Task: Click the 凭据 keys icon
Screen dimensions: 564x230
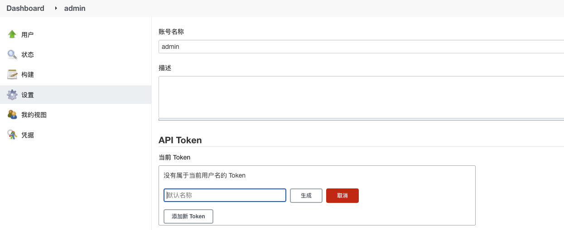Action: [x=12, y=135]
